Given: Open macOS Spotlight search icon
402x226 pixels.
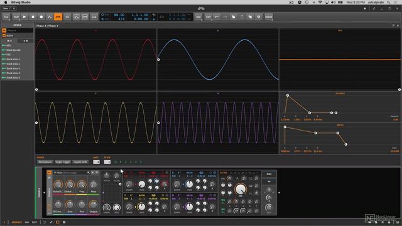Looking at the screenshot, I should pyautogui.click(x=389, y=3).
